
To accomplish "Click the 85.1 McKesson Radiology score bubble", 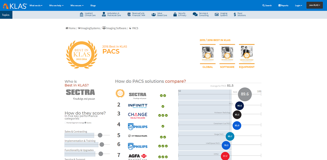I will pos(237,115).
